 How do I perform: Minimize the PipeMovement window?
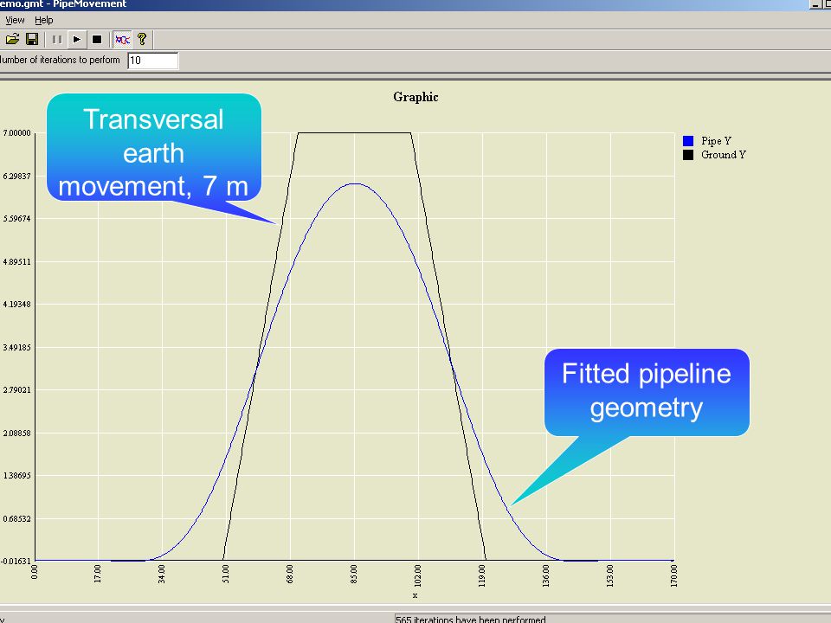pyautogui.click(x=815, y=4)
